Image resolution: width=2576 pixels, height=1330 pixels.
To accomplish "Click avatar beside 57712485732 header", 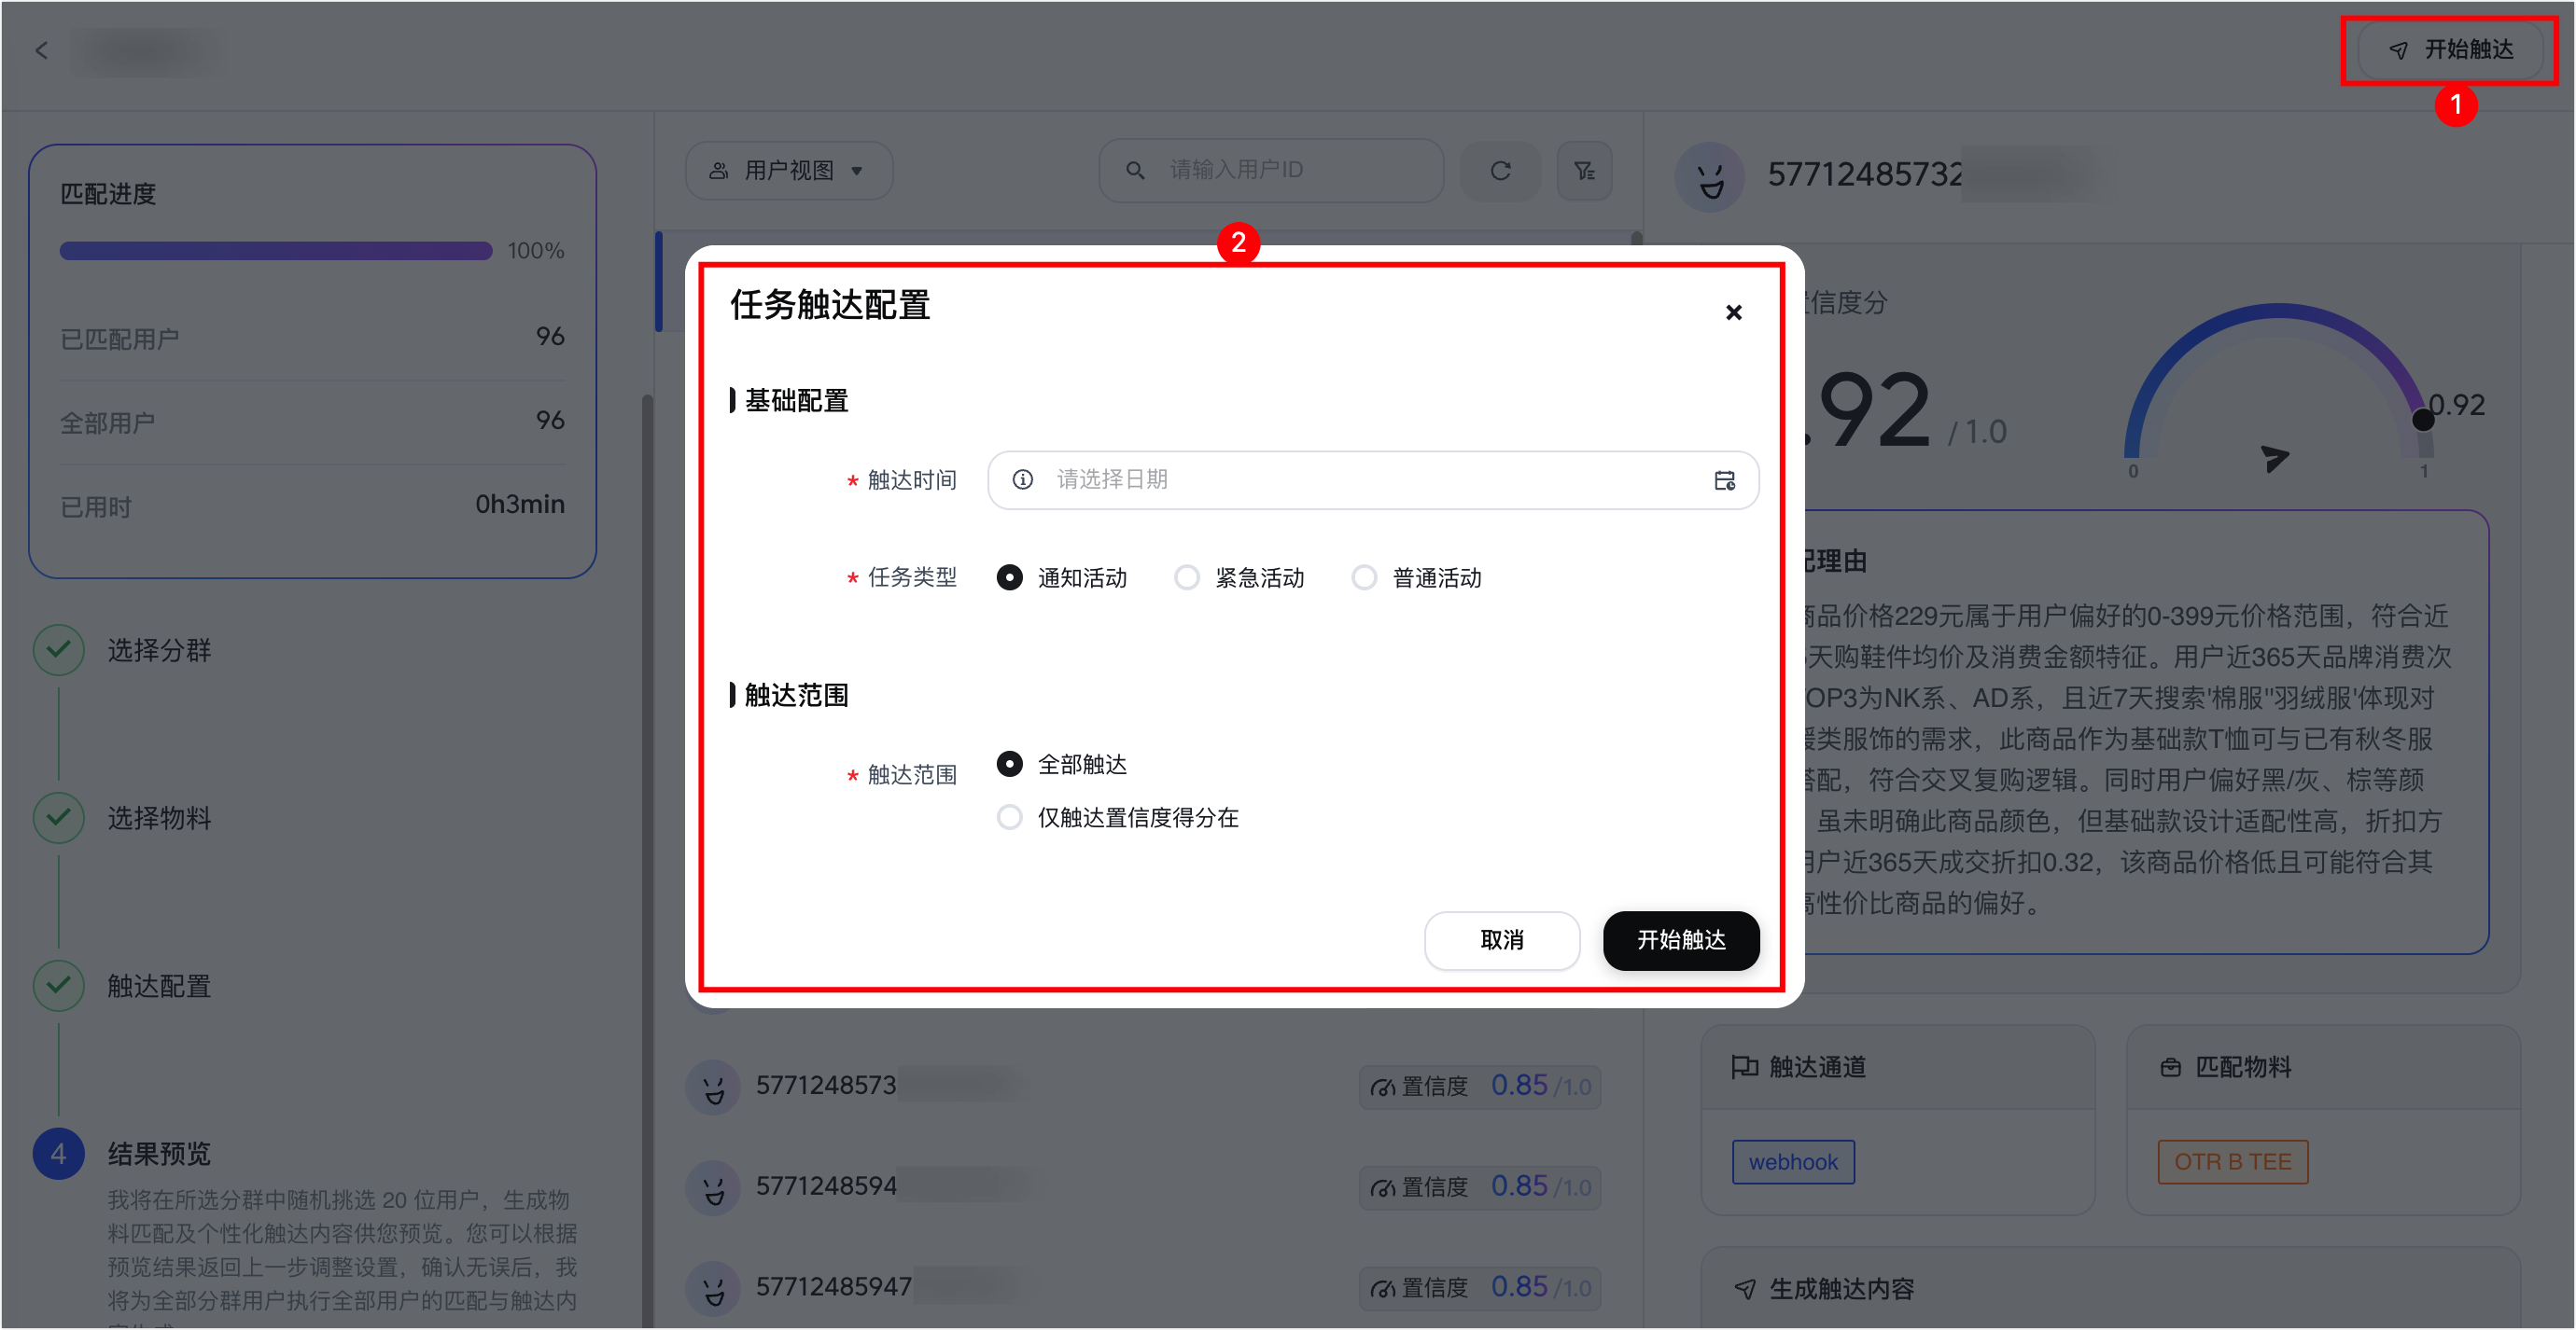I will [x=1710, y=177].
